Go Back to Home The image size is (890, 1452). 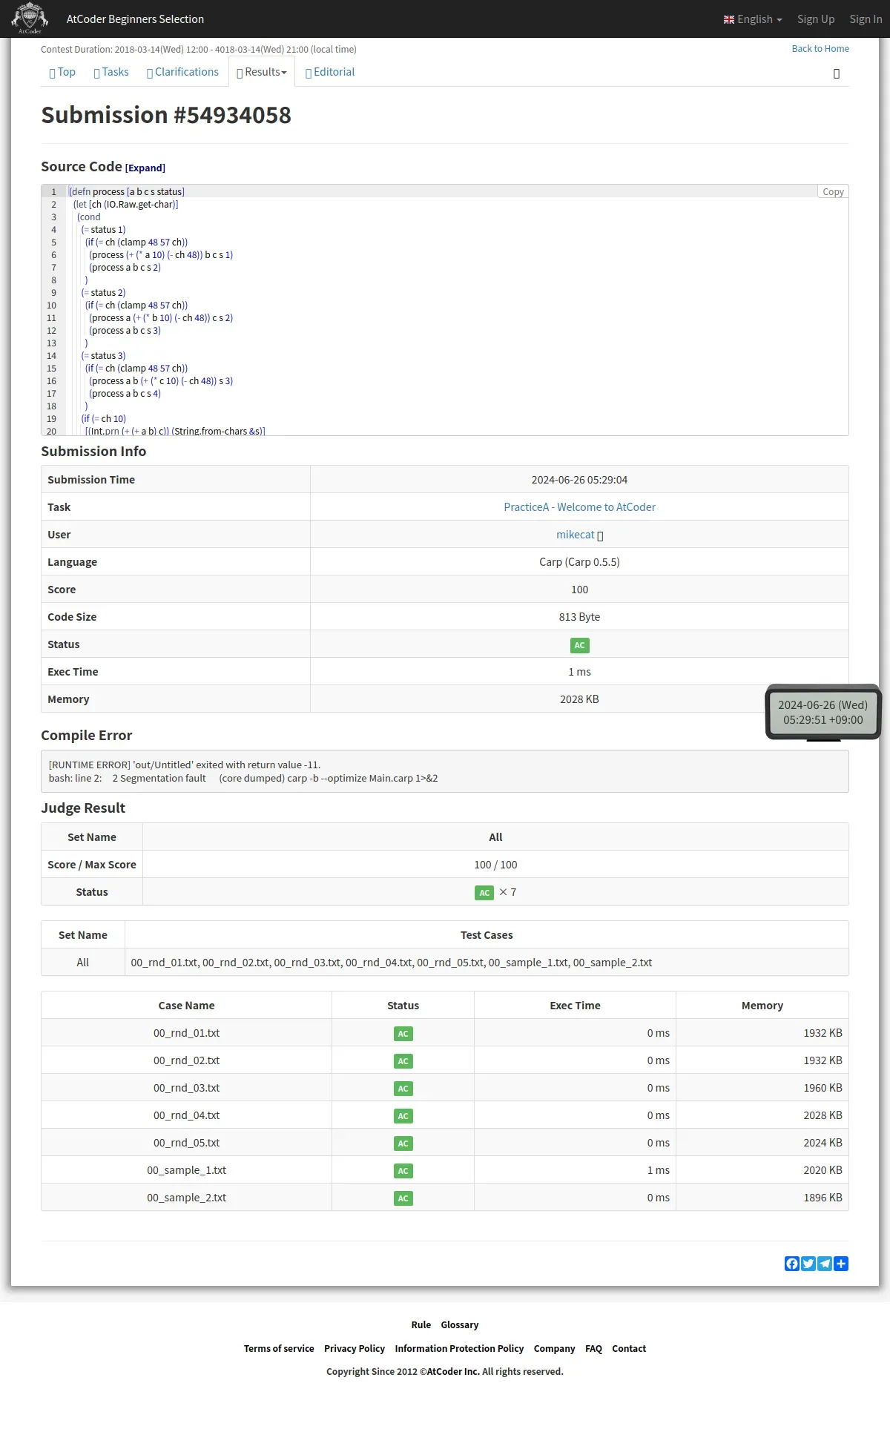pos(820,49)
